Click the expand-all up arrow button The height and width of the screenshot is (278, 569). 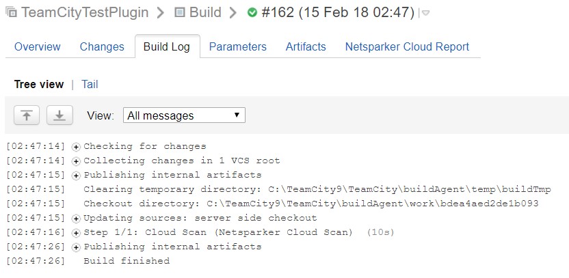27,115
